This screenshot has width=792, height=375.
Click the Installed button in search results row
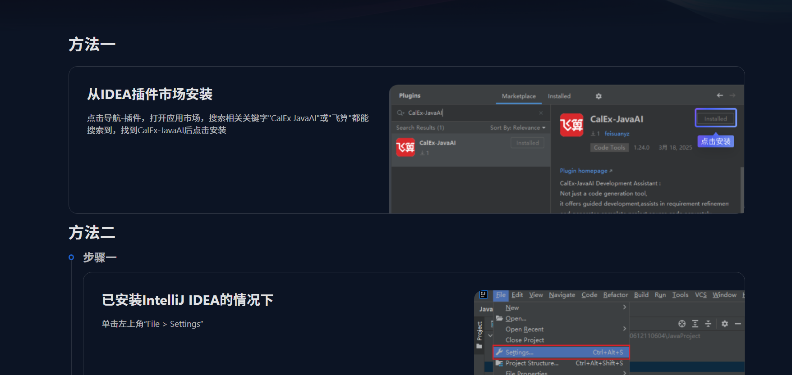click(x=527, y=143)
